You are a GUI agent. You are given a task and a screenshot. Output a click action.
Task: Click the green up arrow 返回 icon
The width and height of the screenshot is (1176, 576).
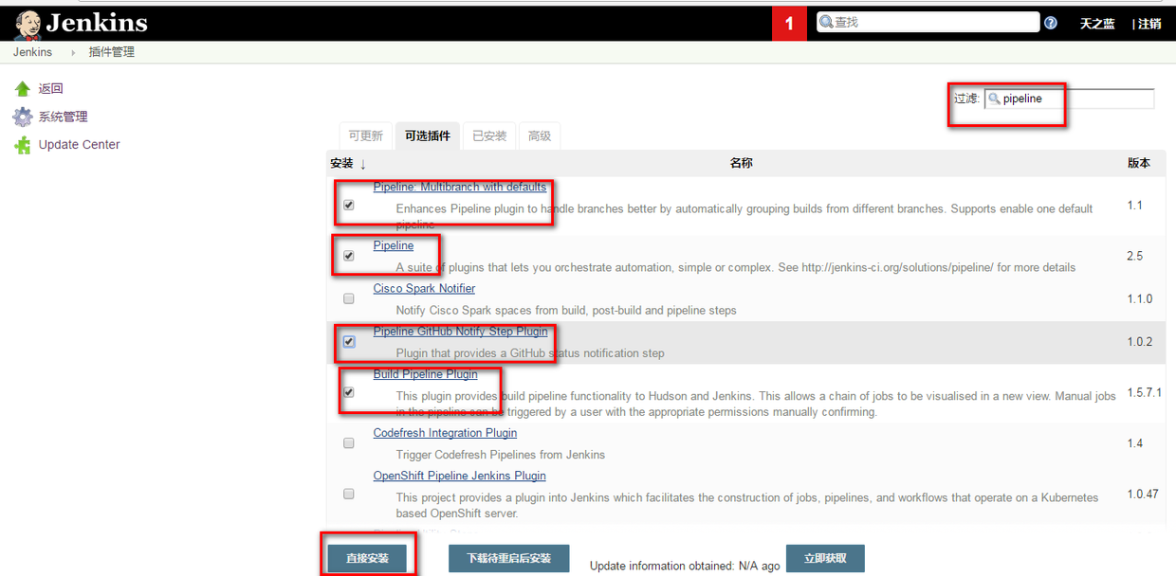23,89
